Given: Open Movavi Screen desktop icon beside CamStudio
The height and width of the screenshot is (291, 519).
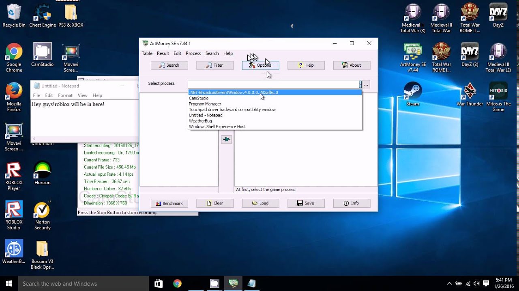Looking at the screenshot, I should [x=71, y=58].
